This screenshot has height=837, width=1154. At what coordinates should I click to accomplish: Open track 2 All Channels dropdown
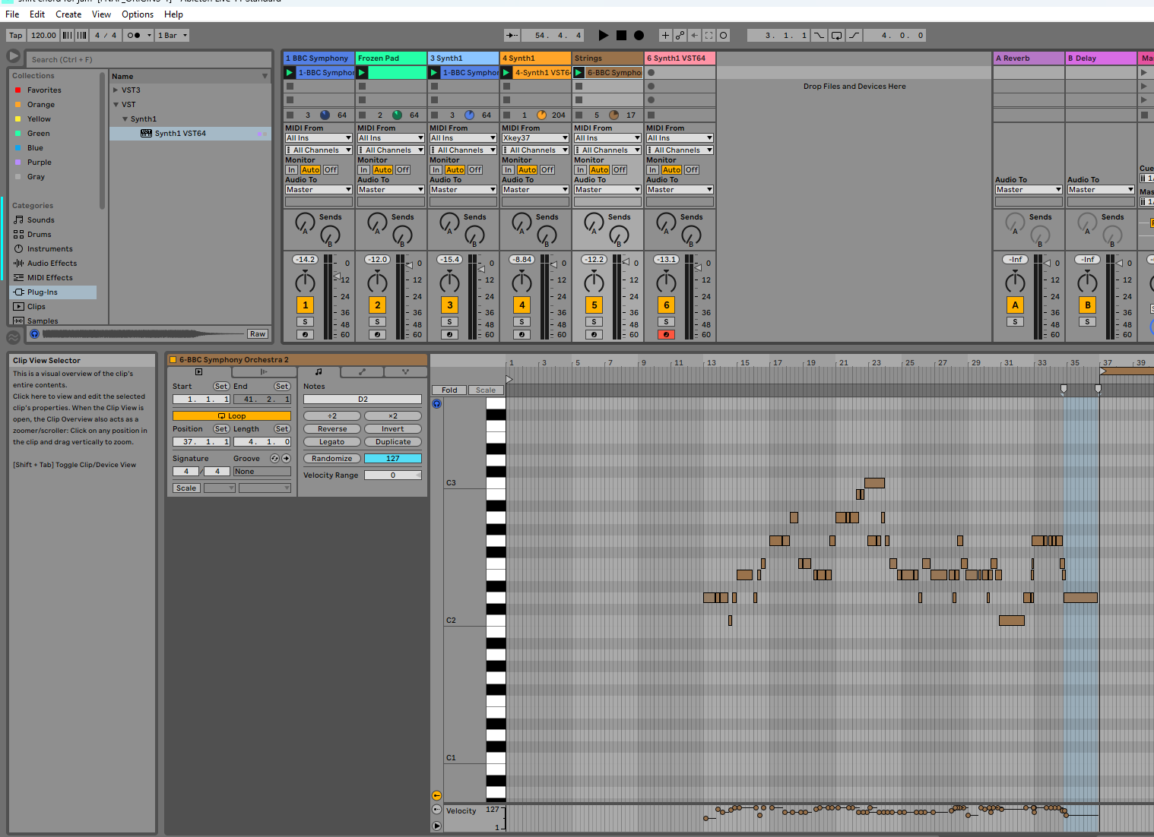tap(391, 150)
